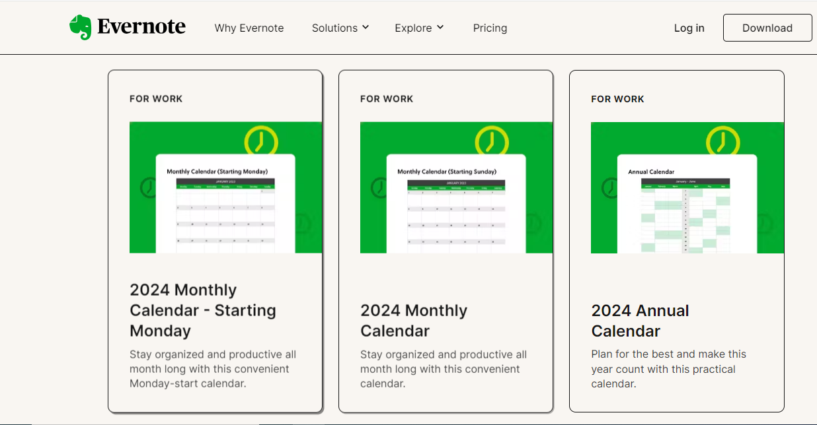Click the yellow clock icon on Monday-start calendar card
Viewport: 817px width, 425px height.
point(262,142)
